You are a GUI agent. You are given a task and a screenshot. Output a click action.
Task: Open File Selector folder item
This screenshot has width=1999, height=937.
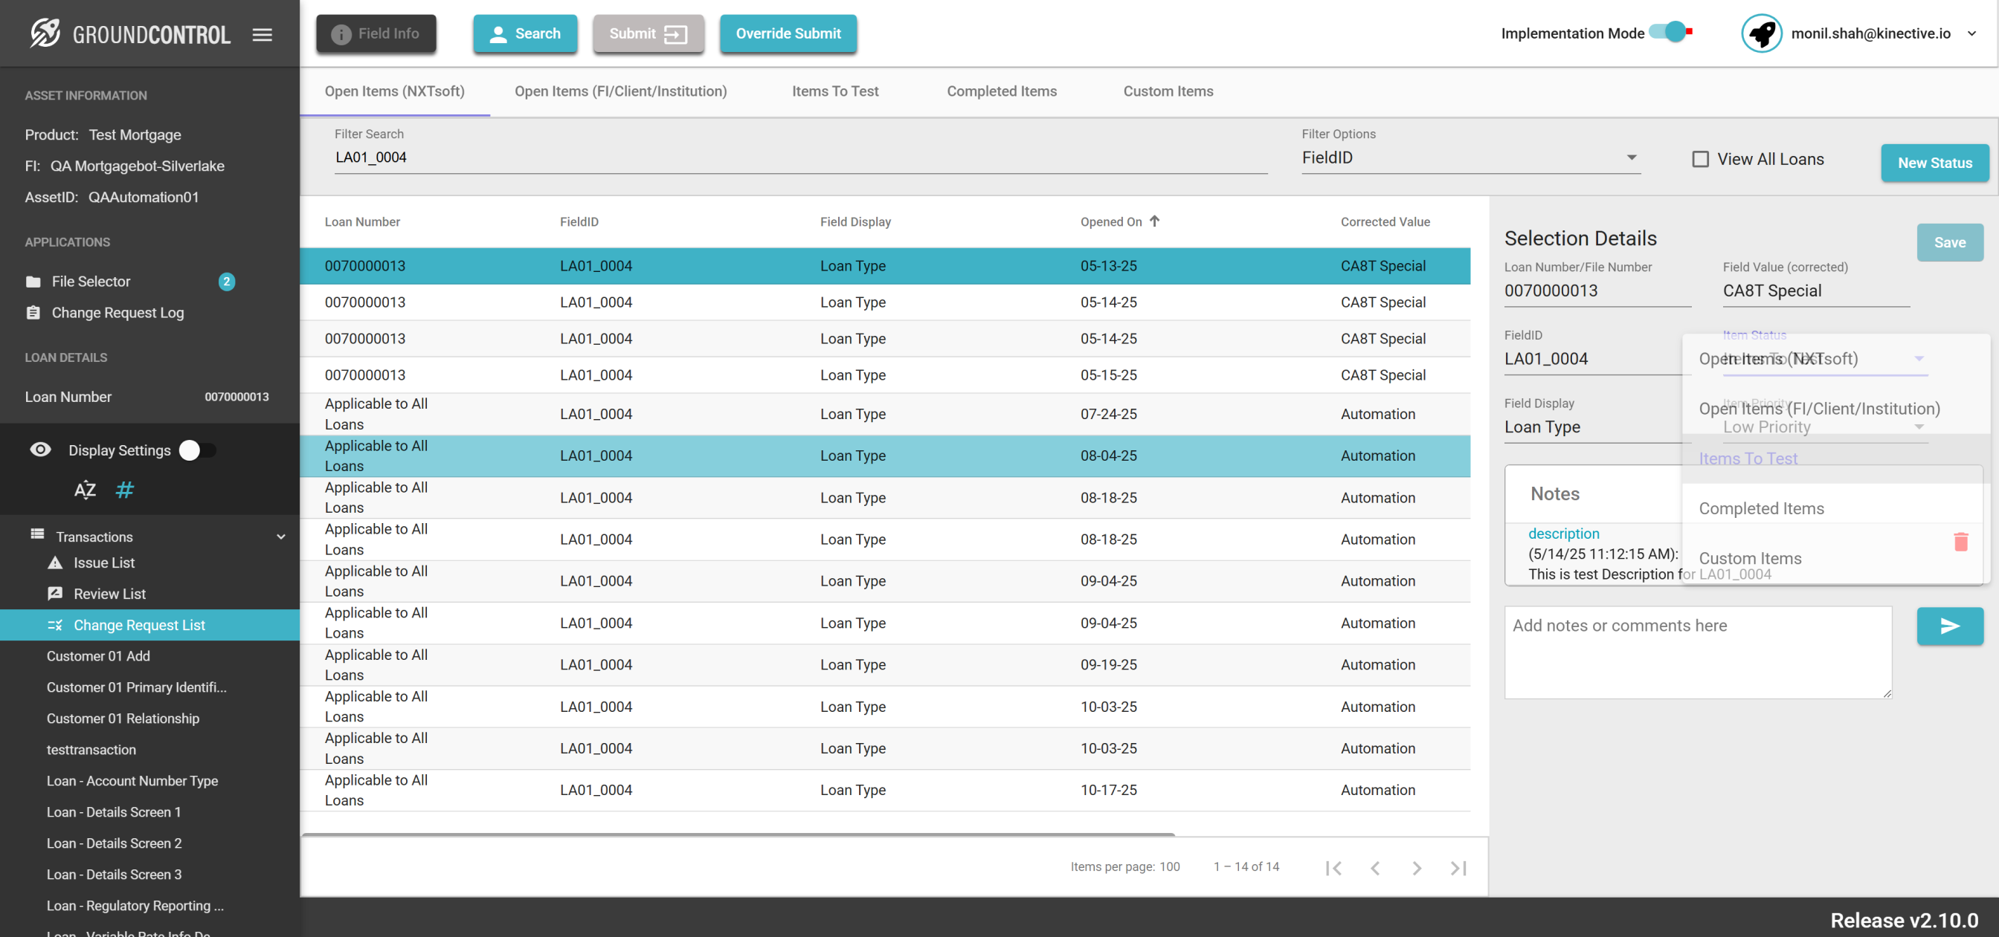click(x=91, y=282)
